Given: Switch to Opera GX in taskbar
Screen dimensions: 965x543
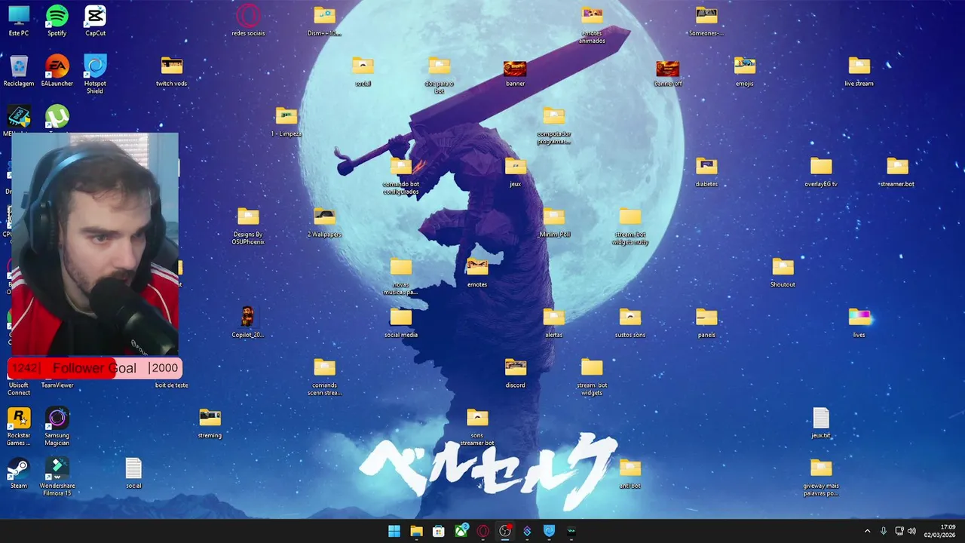Looking at the screenshot, I should click(482, 531).
